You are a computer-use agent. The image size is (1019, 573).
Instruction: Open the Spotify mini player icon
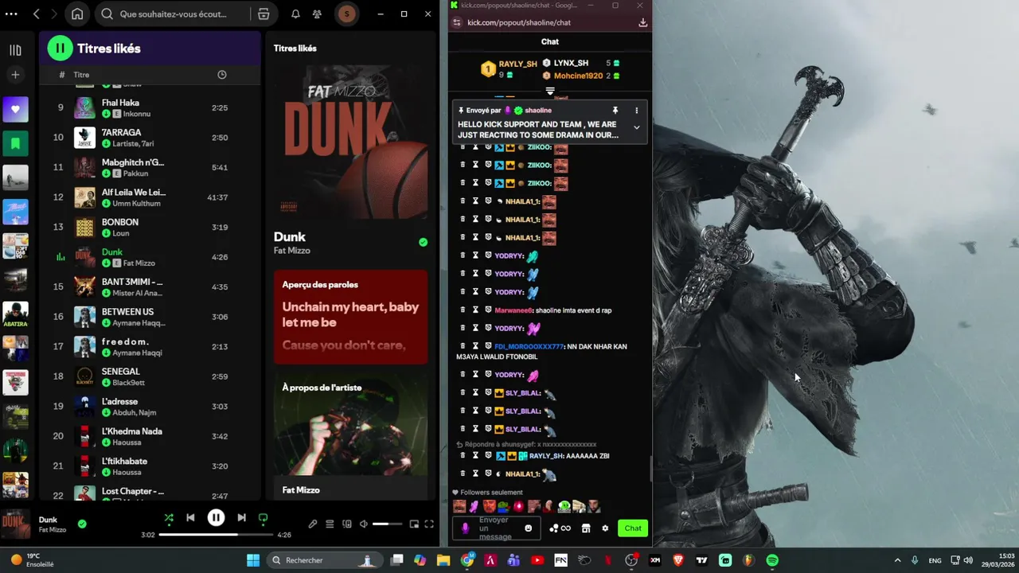pos(414,524)
